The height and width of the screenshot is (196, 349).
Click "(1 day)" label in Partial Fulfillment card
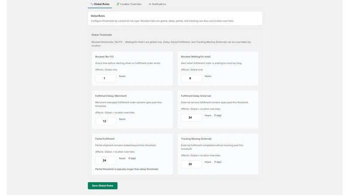[132, 159]
